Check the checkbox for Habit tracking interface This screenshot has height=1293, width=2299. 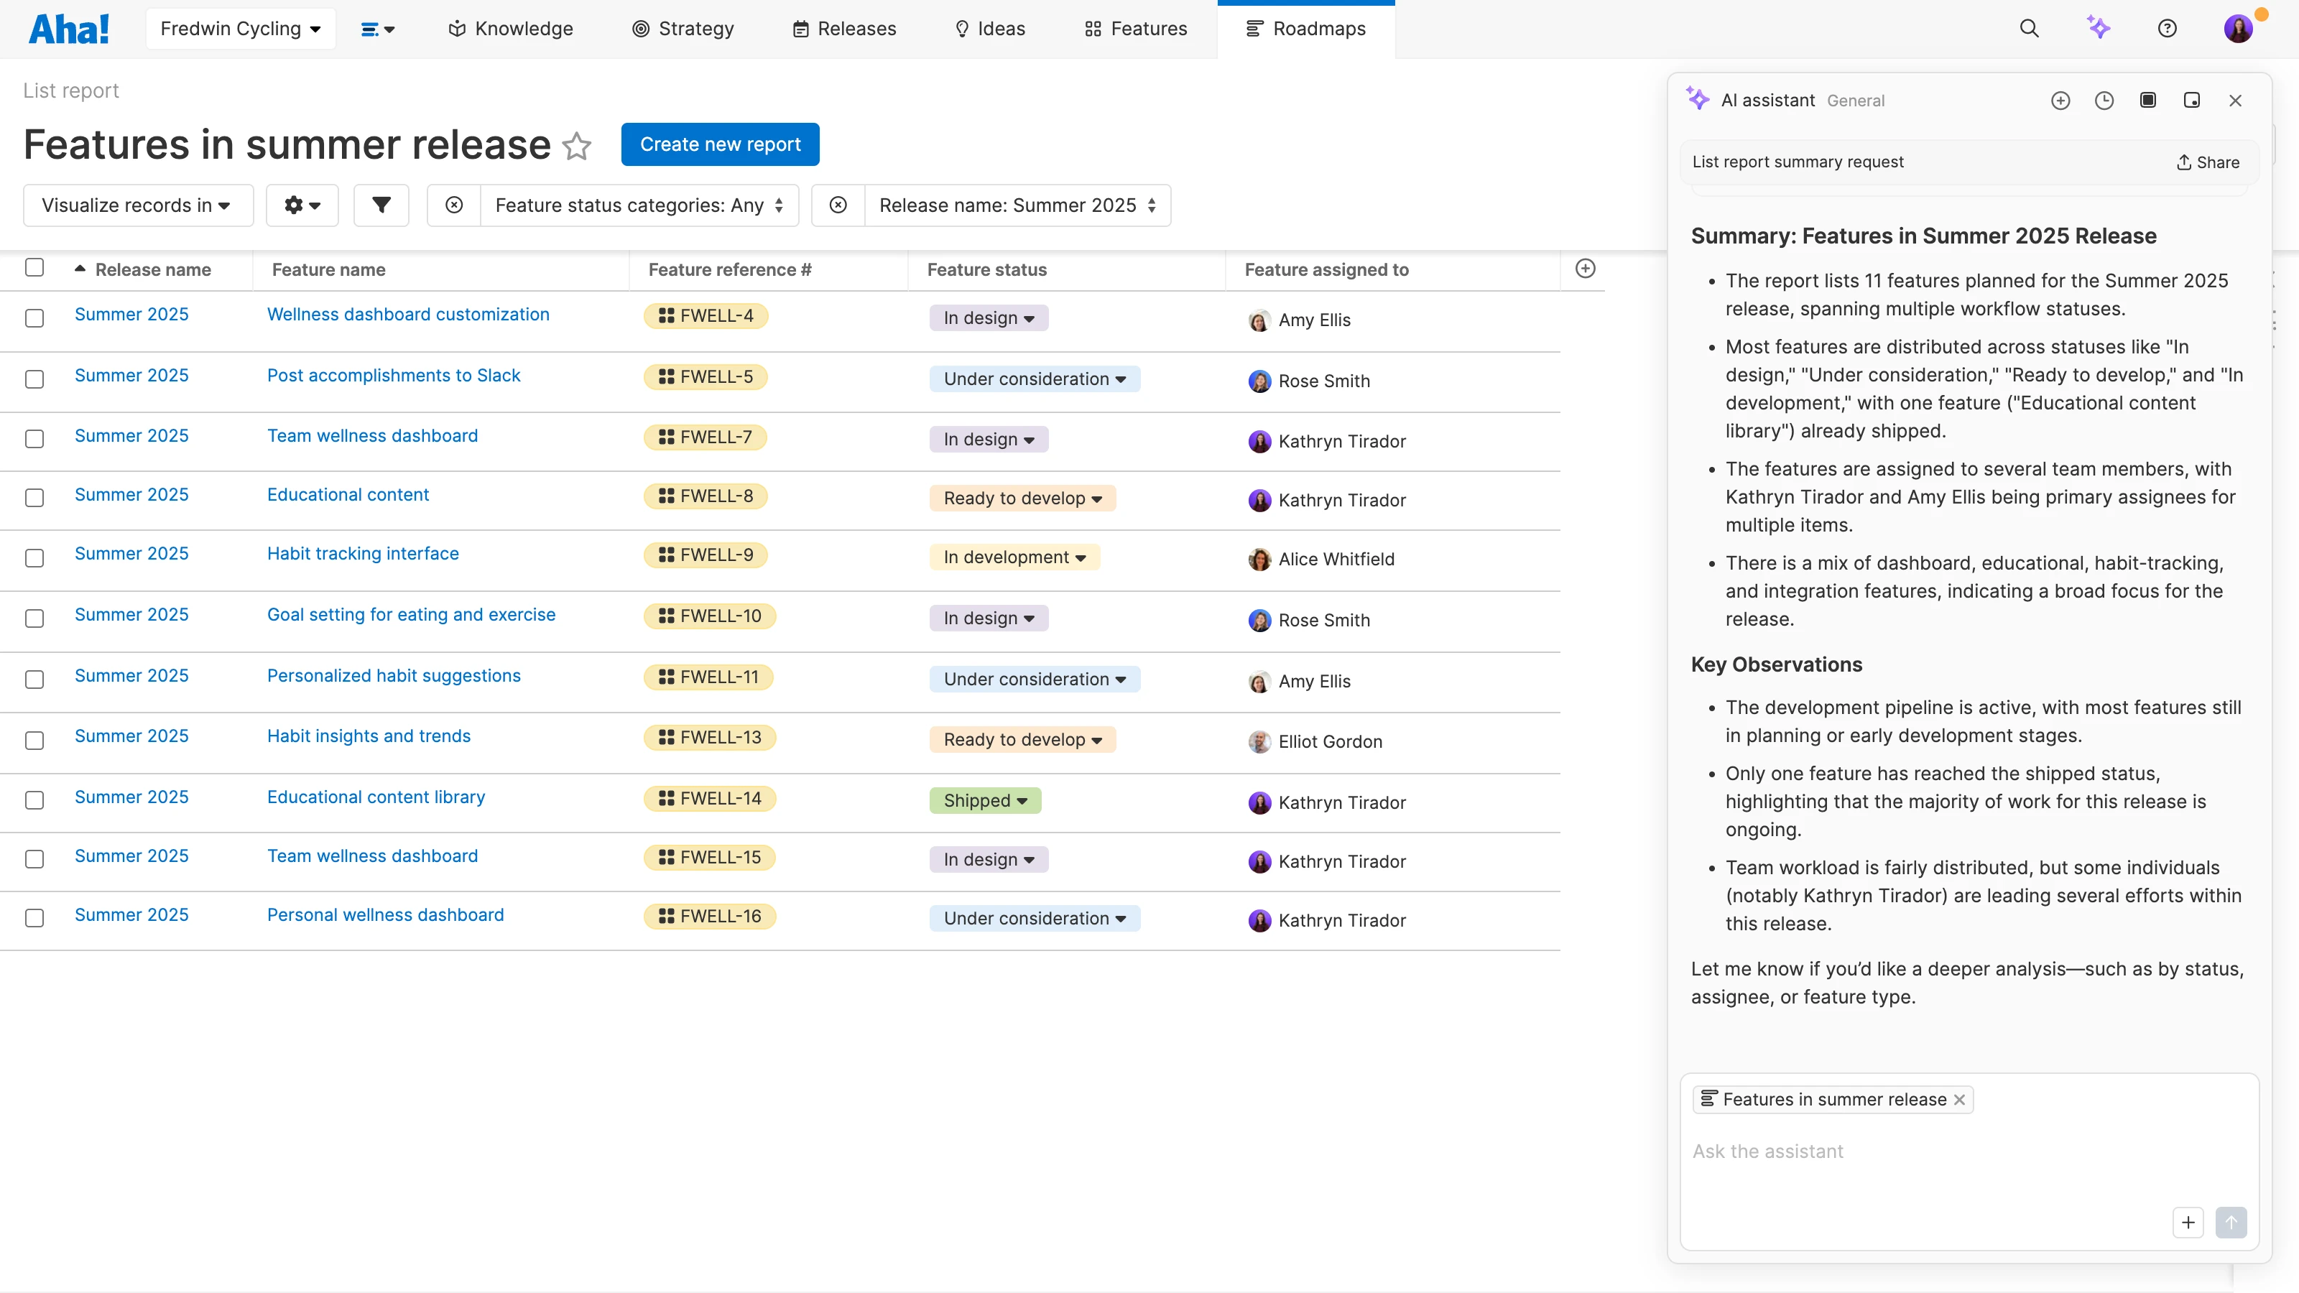pyautogui.click(x=34, y=557)
